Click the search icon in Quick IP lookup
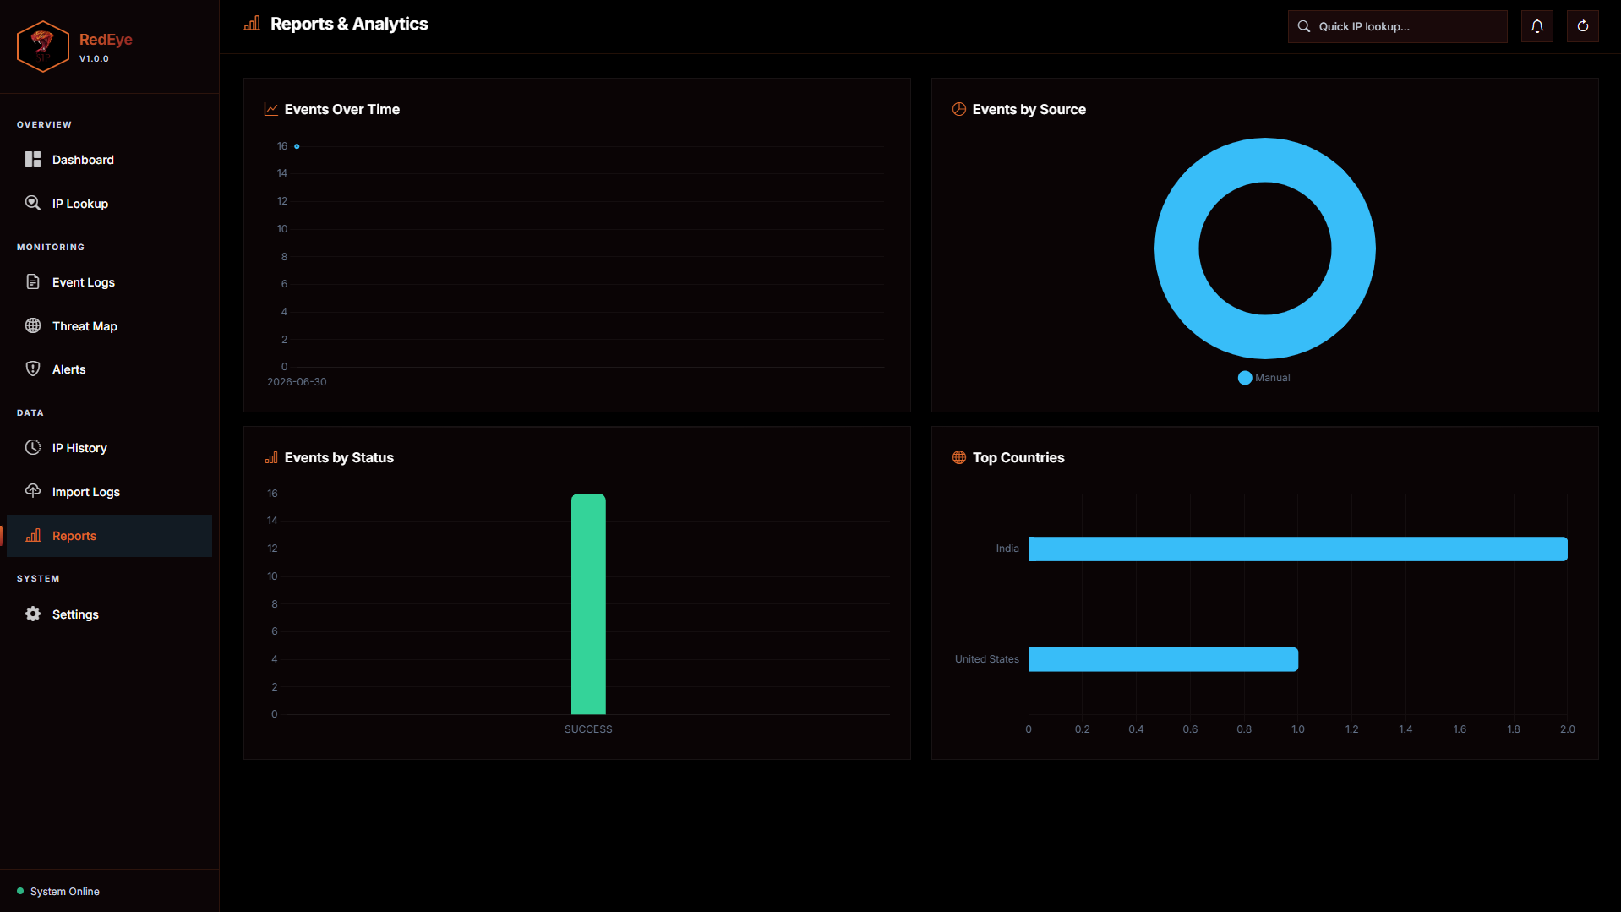Screen dimensions: 1621x912 click(1303, 26)
